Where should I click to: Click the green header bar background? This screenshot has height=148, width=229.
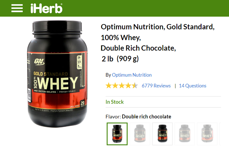[145, 8]
